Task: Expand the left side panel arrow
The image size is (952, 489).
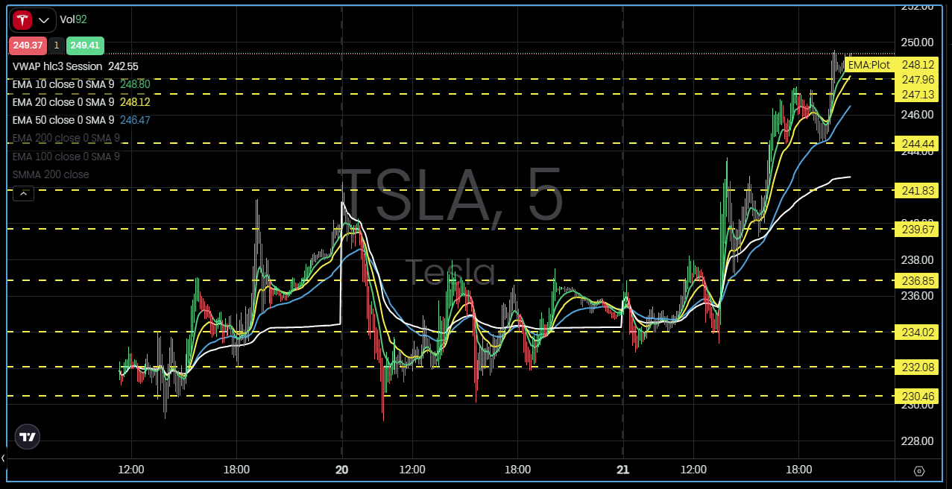Action: coord(3,458)
